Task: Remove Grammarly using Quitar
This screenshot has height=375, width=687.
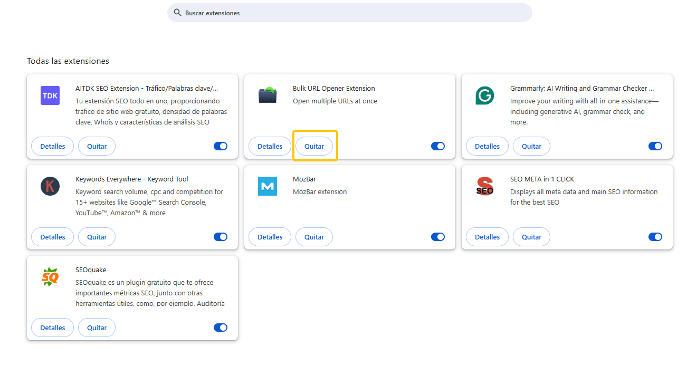Action: pos(532,146)
